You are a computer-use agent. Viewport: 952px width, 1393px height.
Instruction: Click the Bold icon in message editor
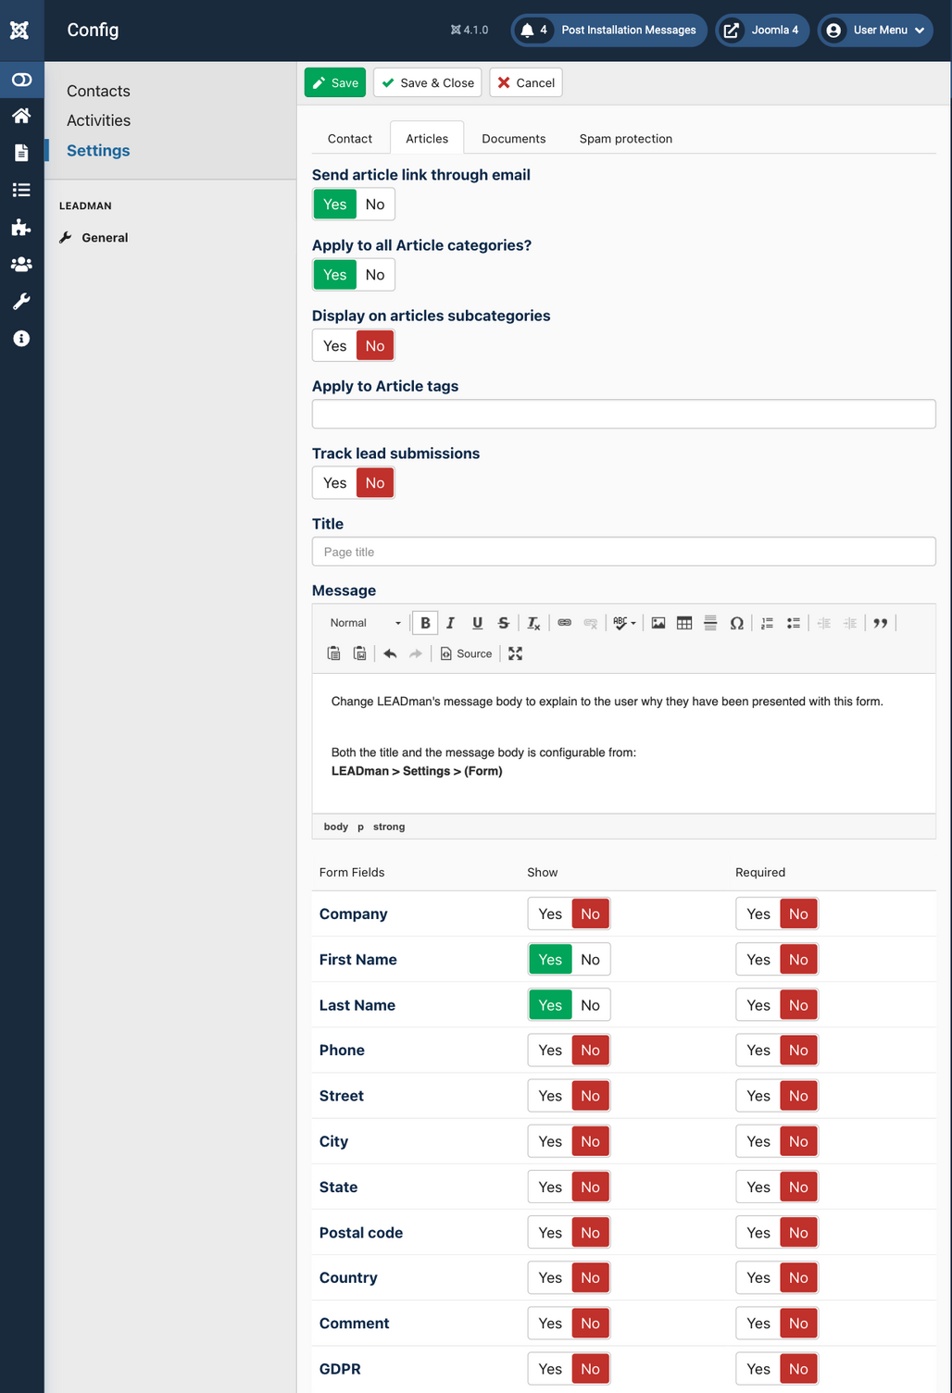click(425, 623)
